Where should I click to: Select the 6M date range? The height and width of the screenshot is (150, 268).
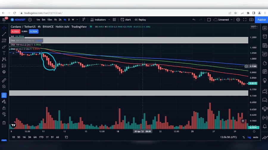pos(35,137)
